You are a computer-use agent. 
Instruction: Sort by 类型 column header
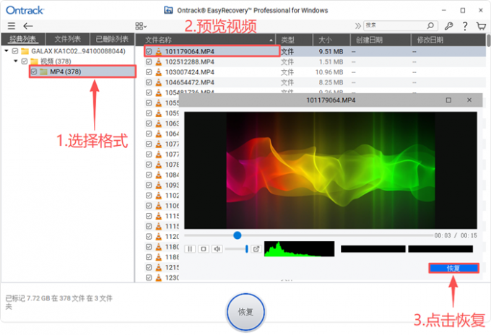tap(294, 40)
